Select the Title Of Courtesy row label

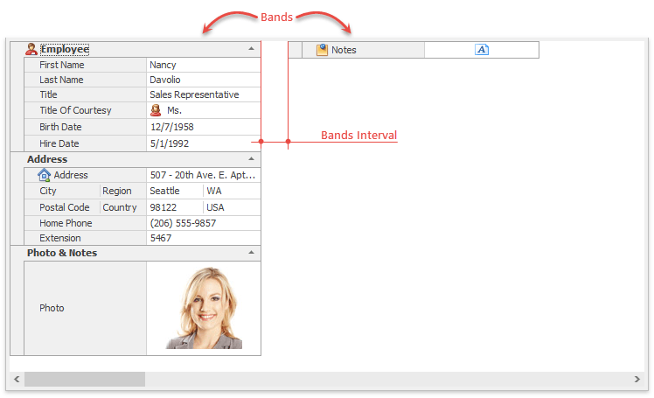pyautogui.click(x=75, y=110)
